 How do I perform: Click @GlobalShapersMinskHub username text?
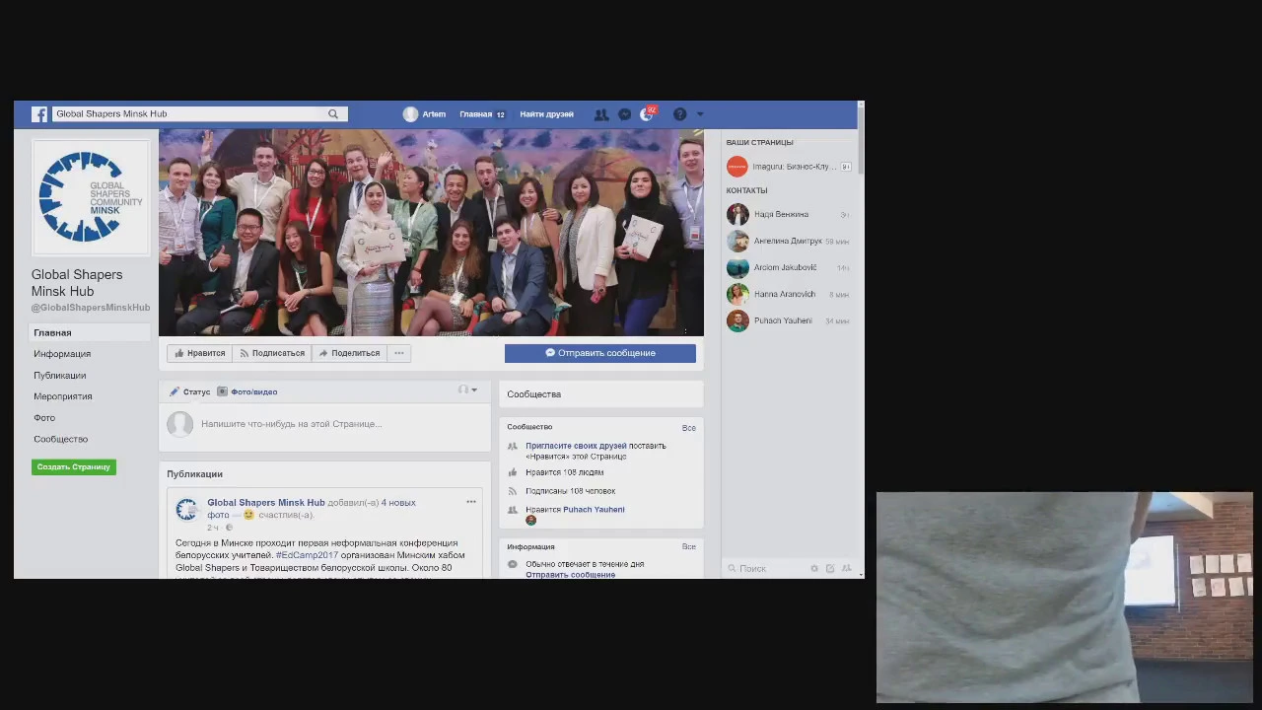(x=91, y=308)
